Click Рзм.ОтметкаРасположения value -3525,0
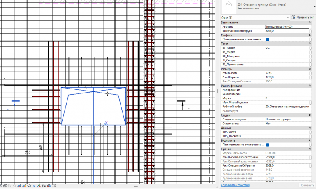 (287, 161)
